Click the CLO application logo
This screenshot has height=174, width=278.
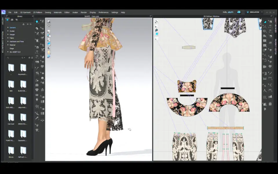[3, 12]
